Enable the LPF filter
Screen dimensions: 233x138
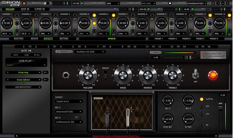point(202,114)
